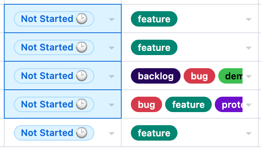Select the dark purple backlog tag
The image size is (261, 151).
click(156, 76)
